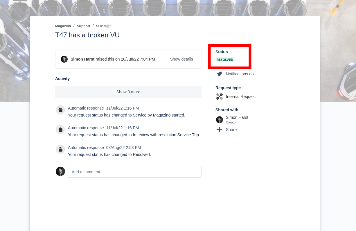The width and height of the screenshot is (356, 231).
Task: Click the plus icon next to Share
Action: (220, 130)
